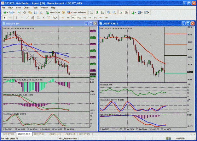Open the View menu

tap(10, 8)
